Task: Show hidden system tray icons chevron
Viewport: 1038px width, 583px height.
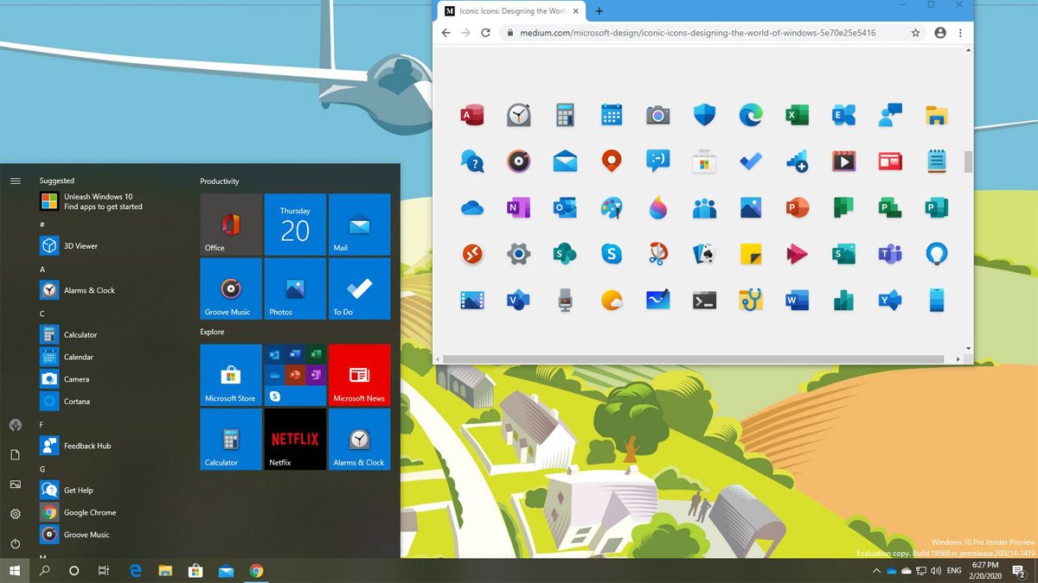Action: pyautogui.click(x=876, y=571)
